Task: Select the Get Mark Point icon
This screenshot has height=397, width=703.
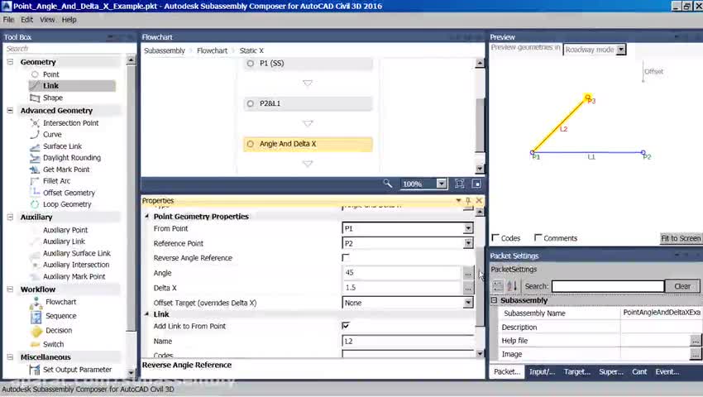Action: (35, 170)
